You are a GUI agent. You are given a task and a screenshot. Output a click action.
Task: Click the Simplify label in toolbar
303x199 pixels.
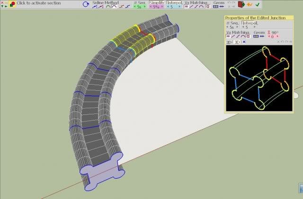(x=157, y=3)
